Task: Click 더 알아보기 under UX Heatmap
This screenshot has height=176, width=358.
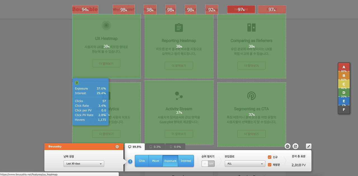Action: point(106,64)
